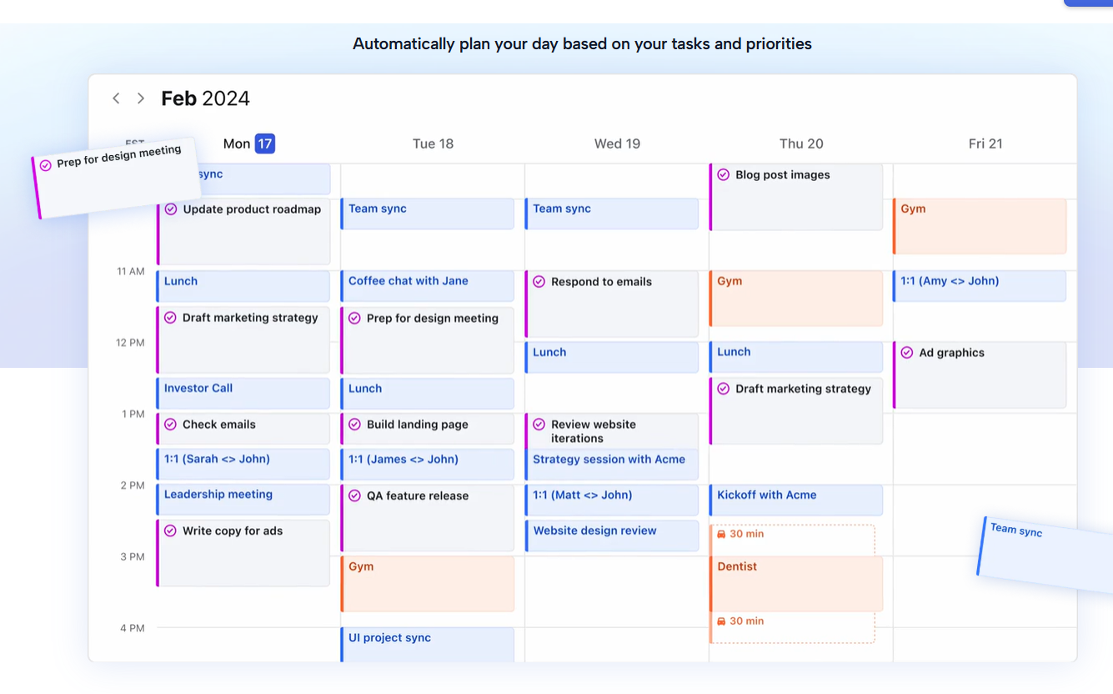Image resolution: width=1113 pixels, height=694 pixels.
Task: Go to next week with right chevron
Action: coord(141,98)
